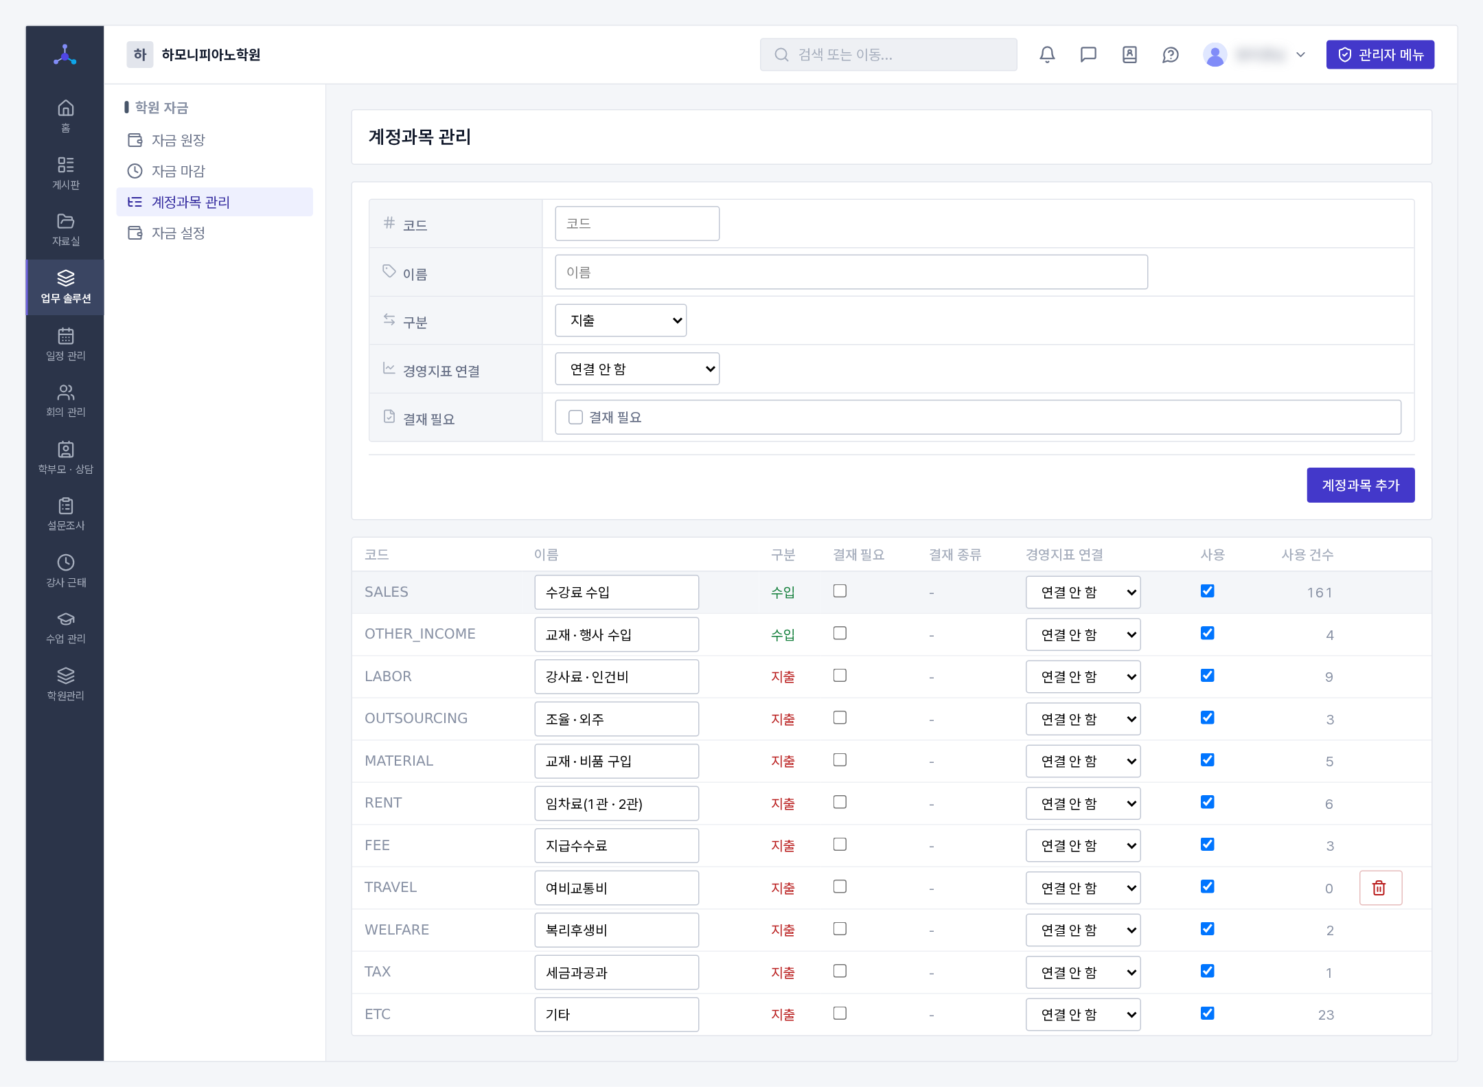This screenshot has height=1087, width=1483.
Task: Edit the 수강료 수입 name field
Action: pos(617,592)
